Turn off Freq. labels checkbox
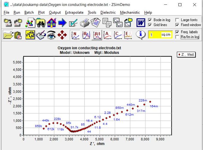Viewport: 203px width, 150px height. [177, 32]
